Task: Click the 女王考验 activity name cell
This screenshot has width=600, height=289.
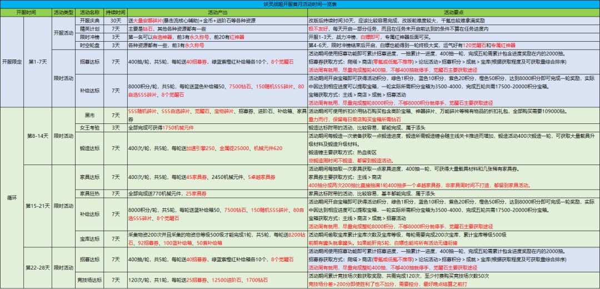Action: point(89,127)
